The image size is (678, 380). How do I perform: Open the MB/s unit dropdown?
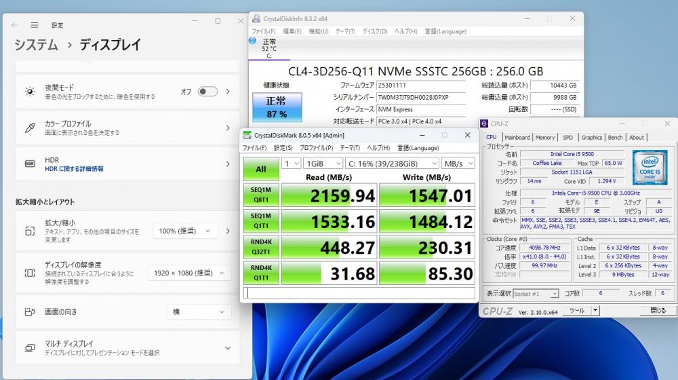[x=458, y=164]
